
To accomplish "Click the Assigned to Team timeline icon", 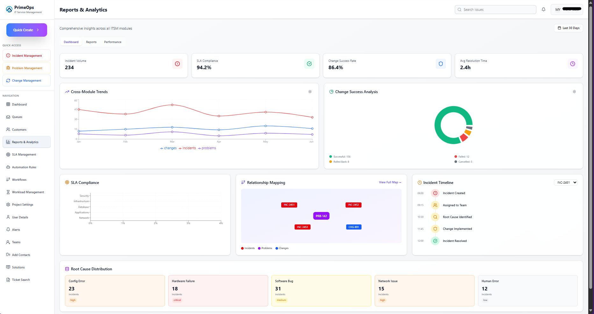I will [435, 205].
